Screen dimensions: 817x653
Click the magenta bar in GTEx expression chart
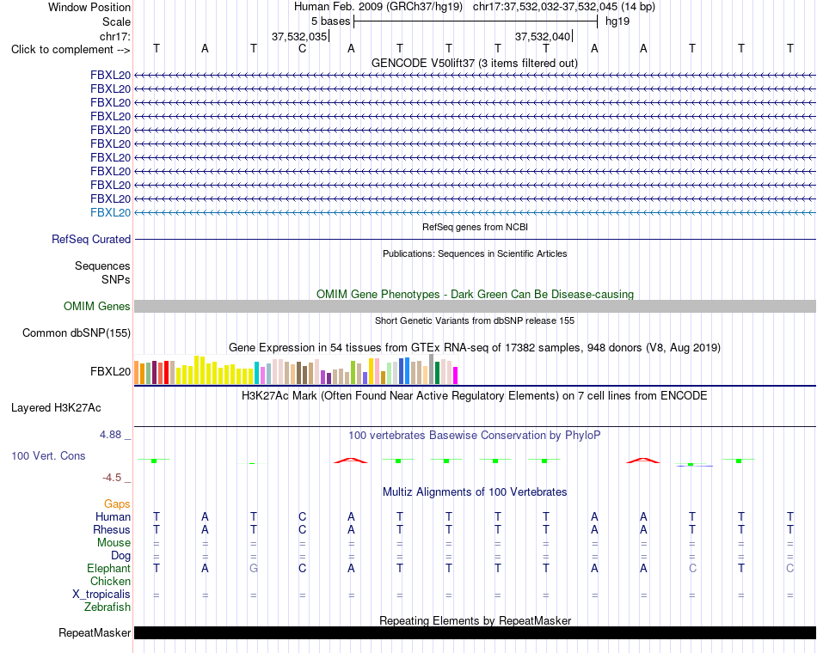click(455, 375)
